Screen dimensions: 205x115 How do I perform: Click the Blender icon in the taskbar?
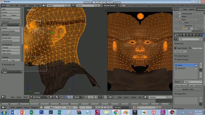point(126,112)
